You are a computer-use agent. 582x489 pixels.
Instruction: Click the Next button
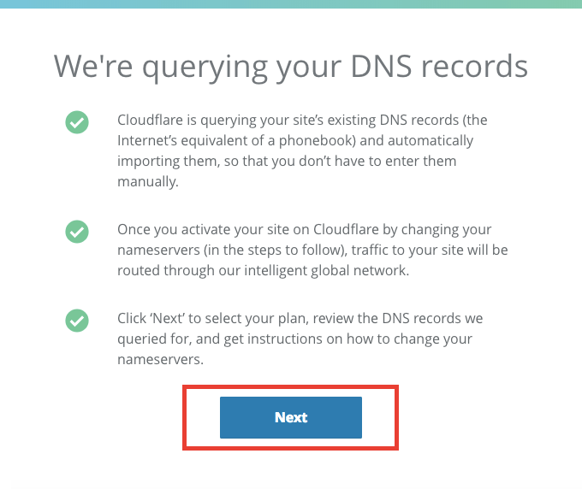291,417
